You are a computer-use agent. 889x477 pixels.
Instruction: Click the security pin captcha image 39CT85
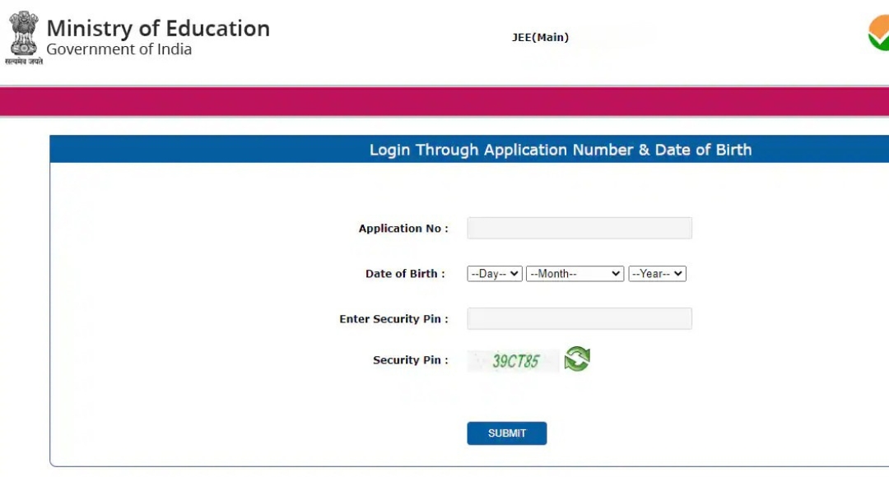pos(513,361)
